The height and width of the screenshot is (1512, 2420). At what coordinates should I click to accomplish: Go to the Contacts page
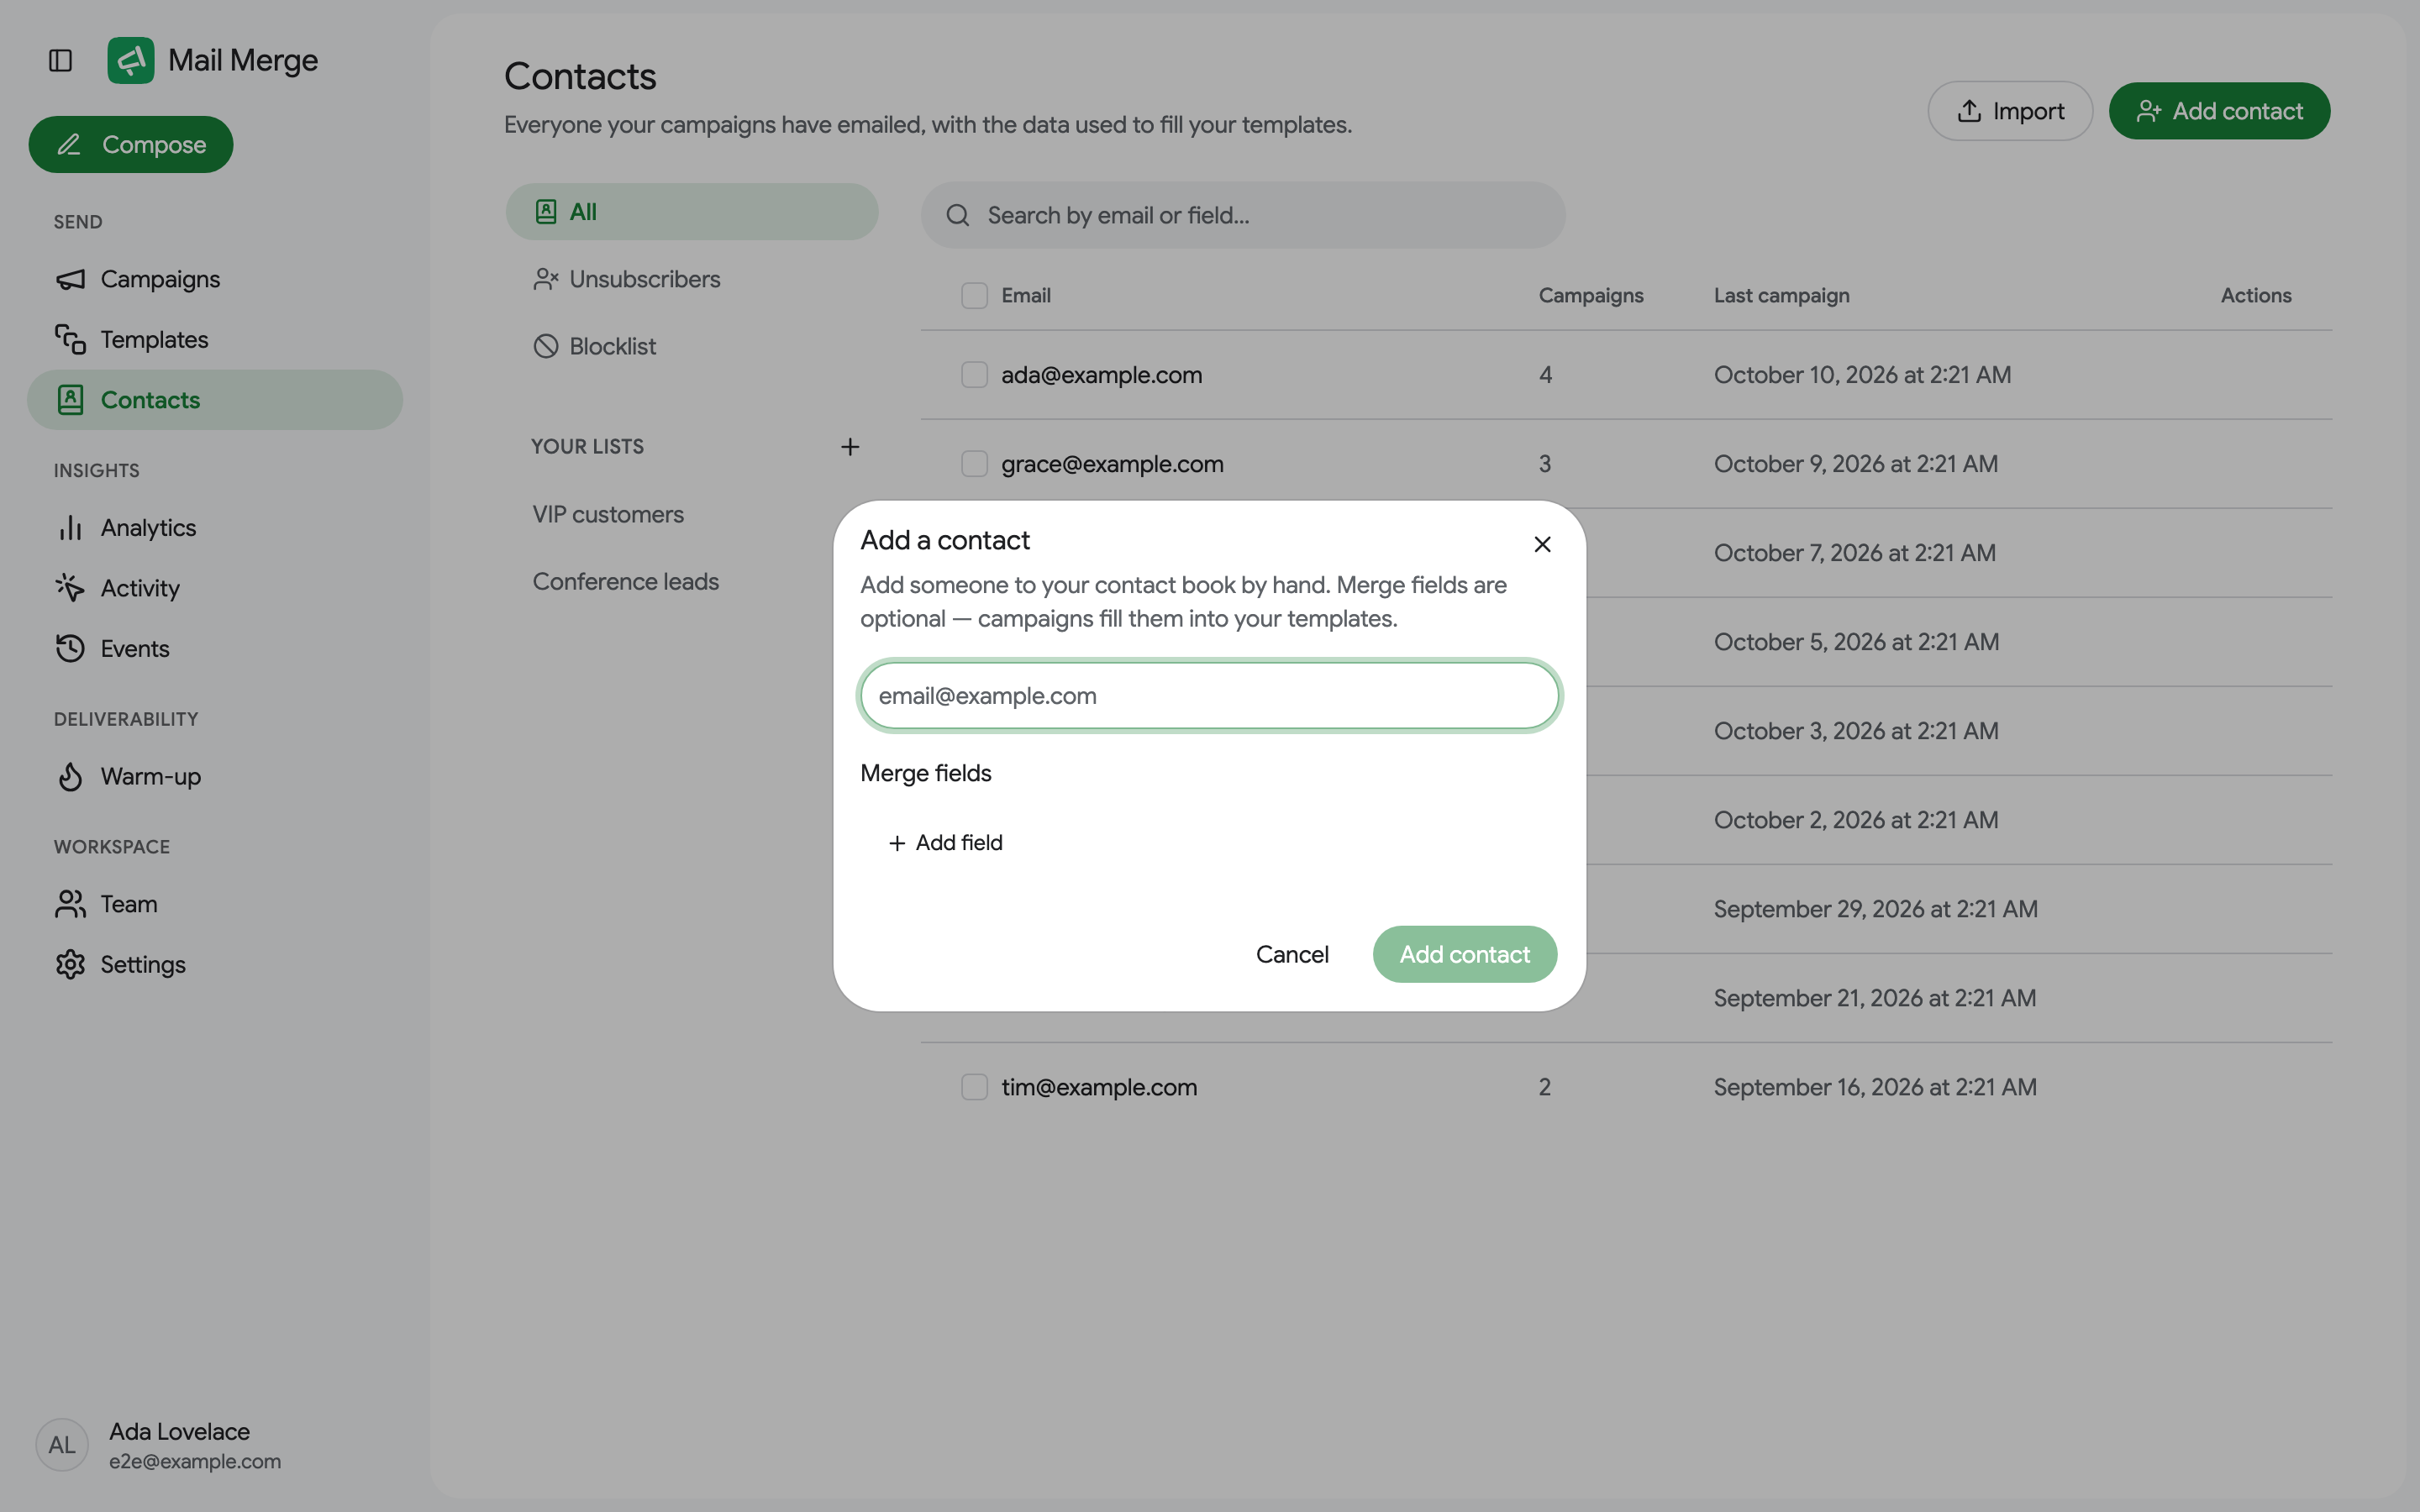[214, 400]
